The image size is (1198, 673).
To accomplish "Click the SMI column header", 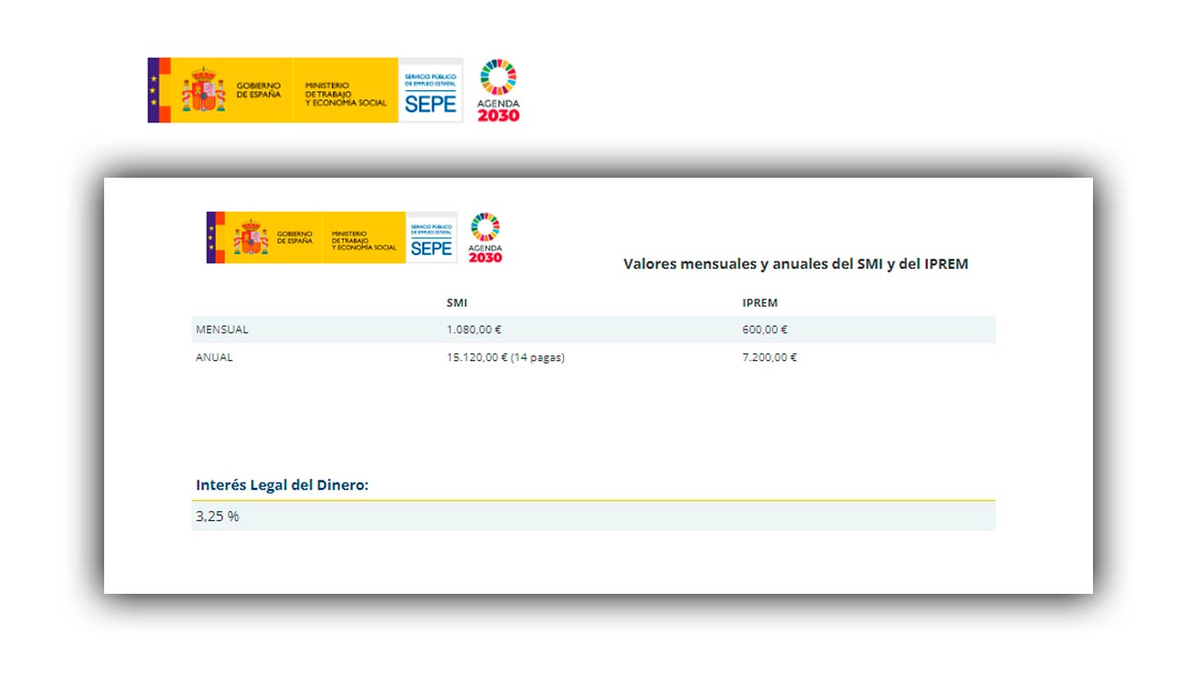I will 457,303.
